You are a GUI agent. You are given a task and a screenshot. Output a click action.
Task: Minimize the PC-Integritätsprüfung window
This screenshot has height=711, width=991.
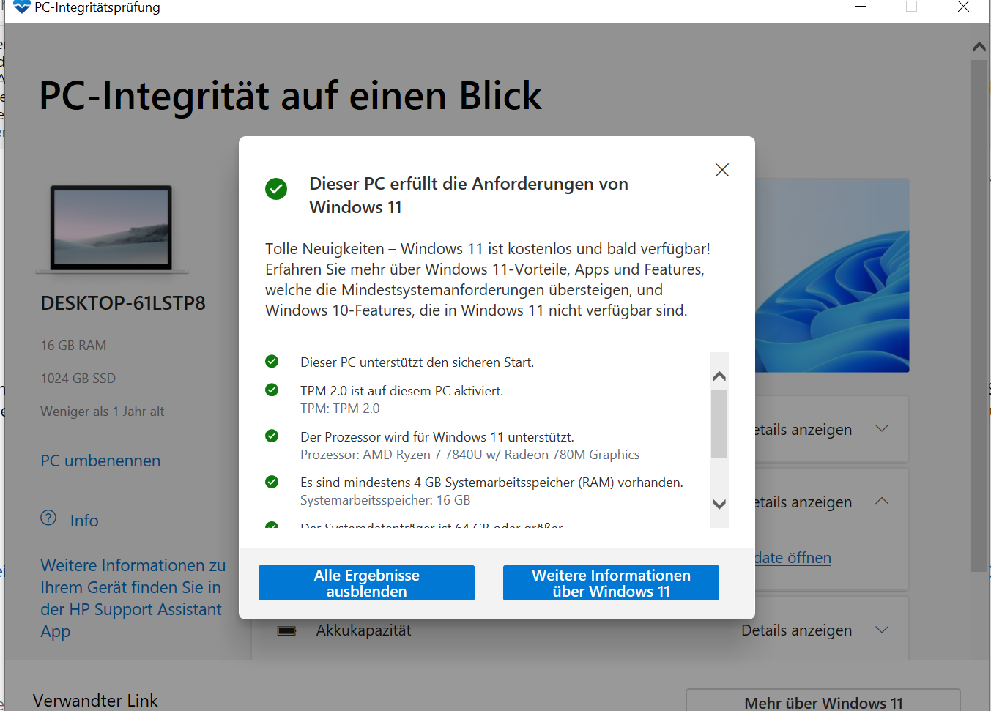pos(861,7)
